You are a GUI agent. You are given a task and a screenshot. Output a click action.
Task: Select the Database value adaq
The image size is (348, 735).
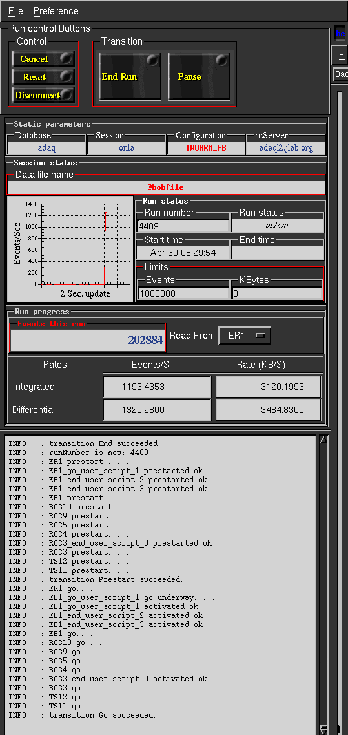click(46, 147)
